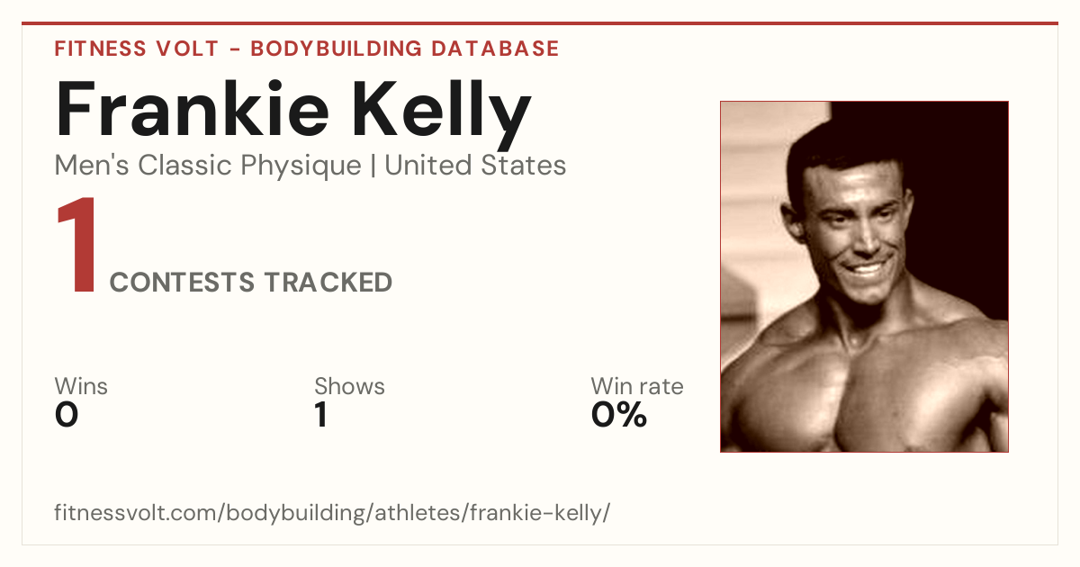Click the 0% win rate value
Viewport: 1080px width, 567px height.
[619, 415]
